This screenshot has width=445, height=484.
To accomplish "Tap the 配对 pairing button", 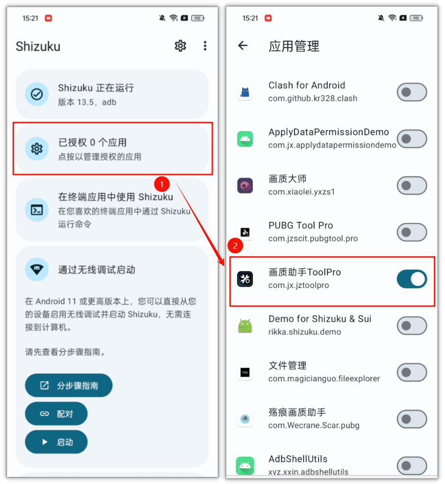I will (x=56, y=414).
